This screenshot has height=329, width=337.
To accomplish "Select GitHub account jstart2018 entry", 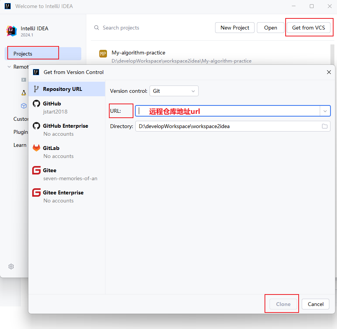I will (x=67, y=107).
